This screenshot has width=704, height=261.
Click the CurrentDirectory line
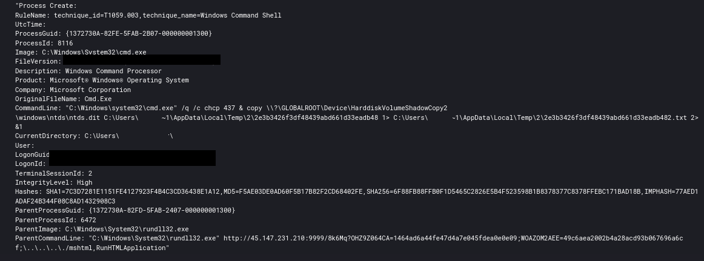95,136
